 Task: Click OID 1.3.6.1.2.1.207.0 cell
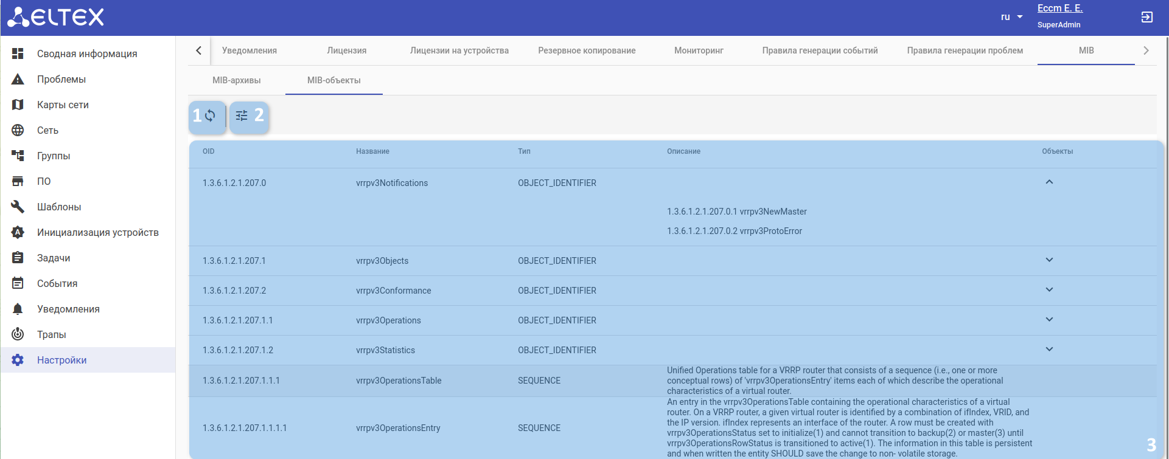[x=234, y=183]
